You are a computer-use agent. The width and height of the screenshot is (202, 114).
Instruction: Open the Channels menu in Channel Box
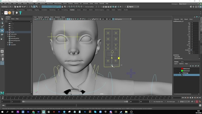coord(176,19)
